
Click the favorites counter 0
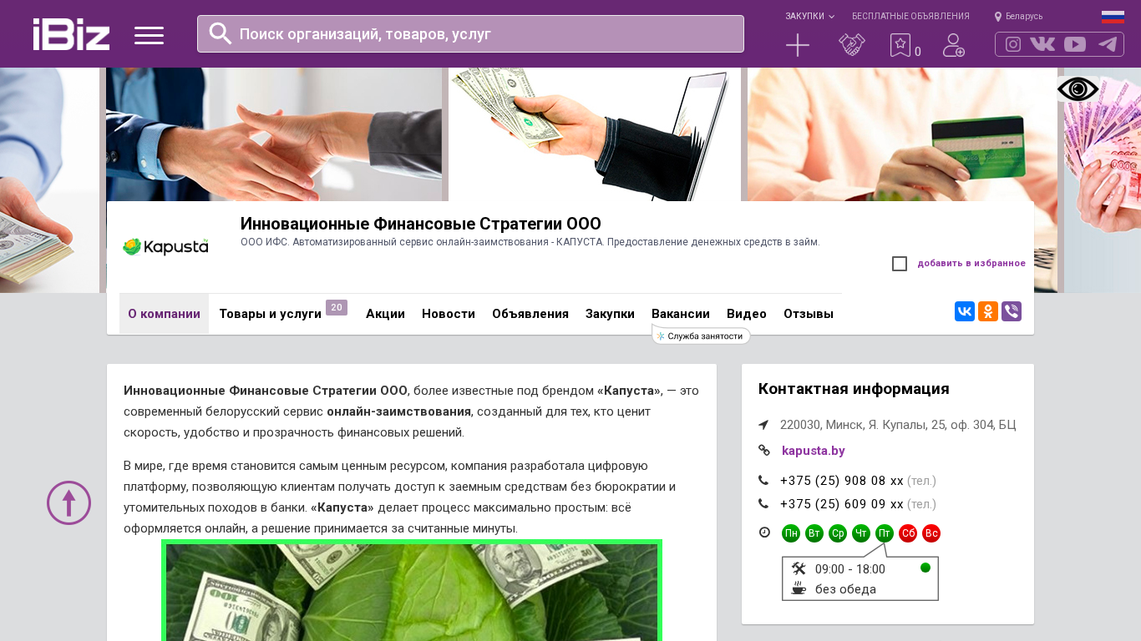point(918,52)
